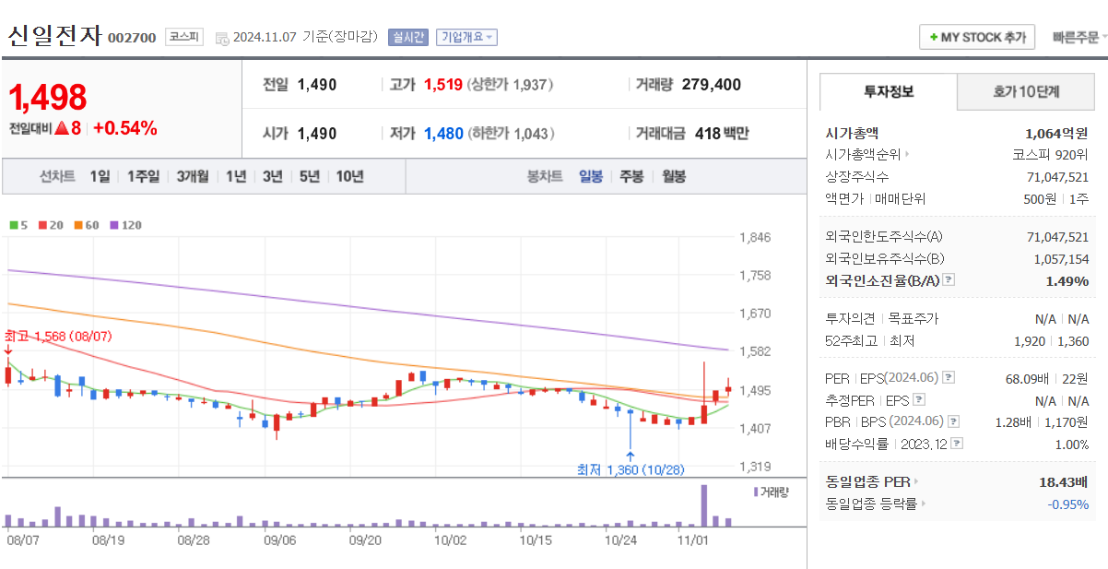Viewport: 1108px width, 569px height.
Task: Click the help icon next to 추정PER EPS
Action: 918,400
